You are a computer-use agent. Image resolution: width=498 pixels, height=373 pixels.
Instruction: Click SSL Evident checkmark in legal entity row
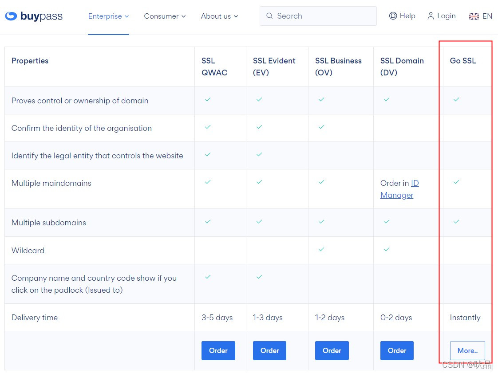click(259, 154)
